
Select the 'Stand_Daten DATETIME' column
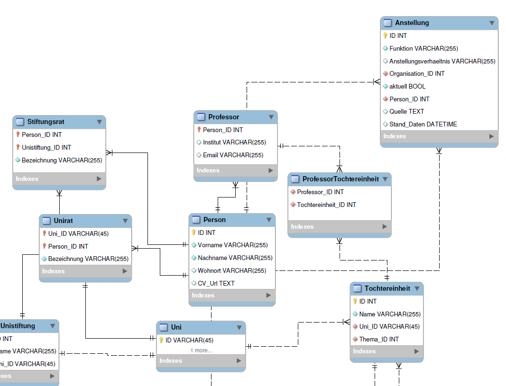(439, 124)
